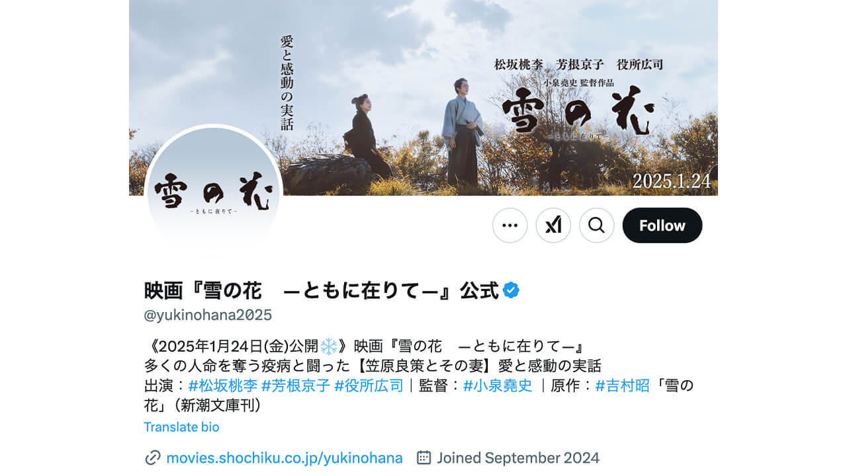Click the calendar icon beside Joined date
This screenshot has width=847, height=476.
click(x=424, y=457)
